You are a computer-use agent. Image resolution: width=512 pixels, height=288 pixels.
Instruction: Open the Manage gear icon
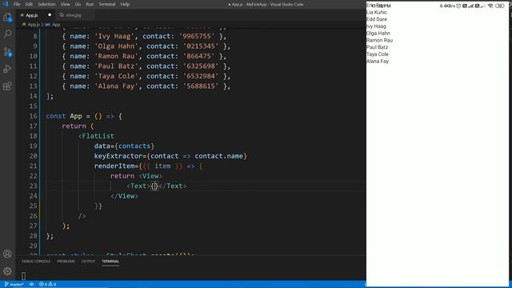click(7, 271)
